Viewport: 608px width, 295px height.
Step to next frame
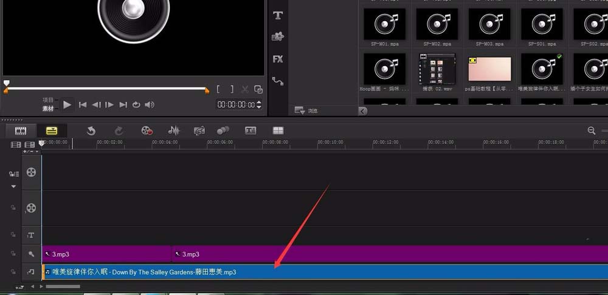[x=109, y=104]
